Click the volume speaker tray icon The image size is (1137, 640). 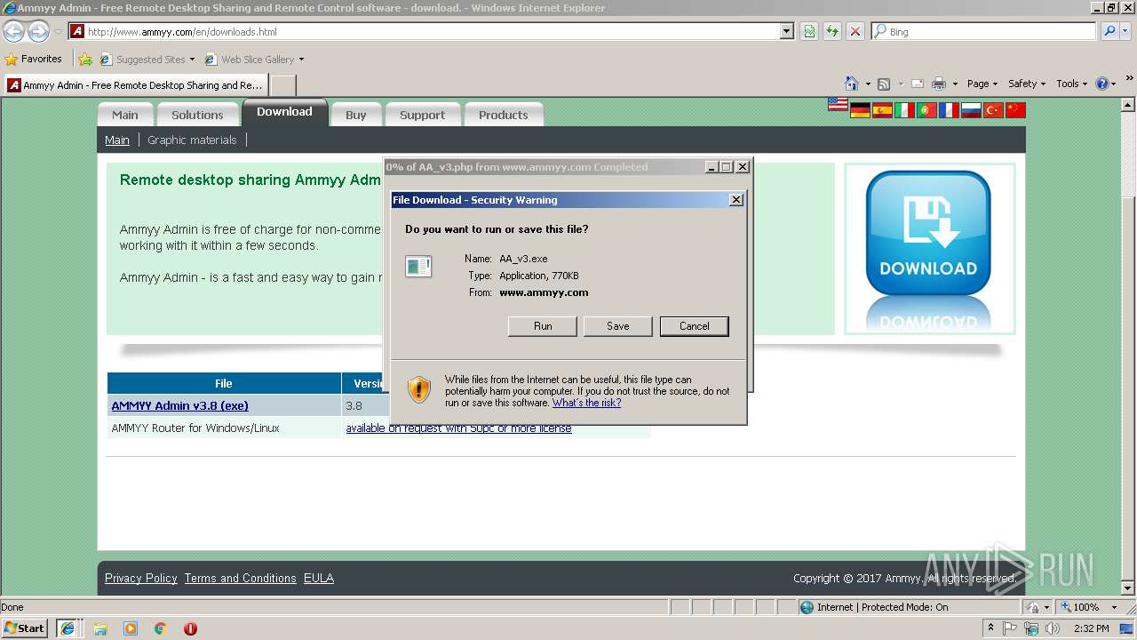tap(1052, 628)
